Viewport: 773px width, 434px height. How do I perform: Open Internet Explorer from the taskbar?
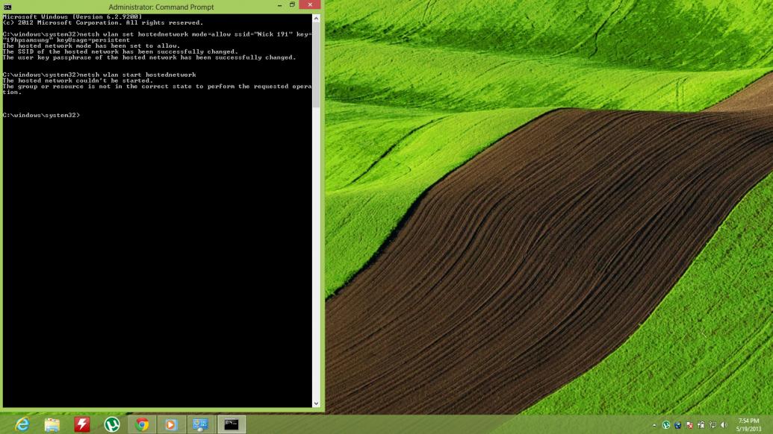[x=22, y=424]
